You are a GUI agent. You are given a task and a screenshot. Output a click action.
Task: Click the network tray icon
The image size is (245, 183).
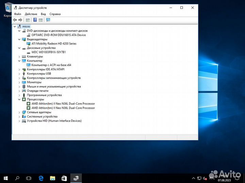point(199,178)
